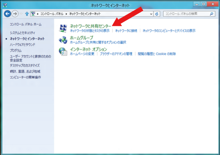Select ネットワークとインターネット in the sidebar
220x155 pixels.
pos(27,39)
